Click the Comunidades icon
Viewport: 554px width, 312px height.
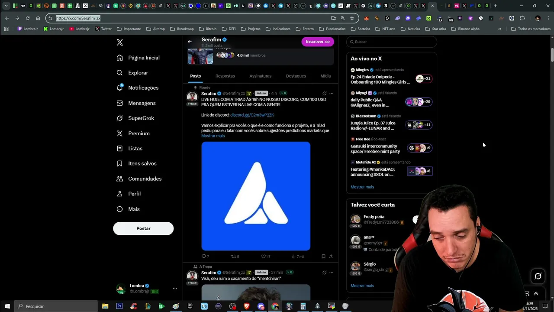click(x=120, y=179)
